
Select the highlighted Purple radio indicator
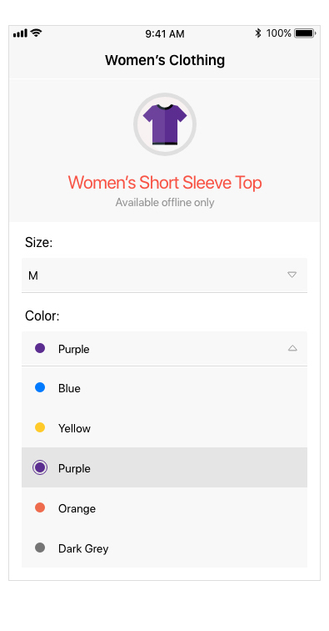40,467
